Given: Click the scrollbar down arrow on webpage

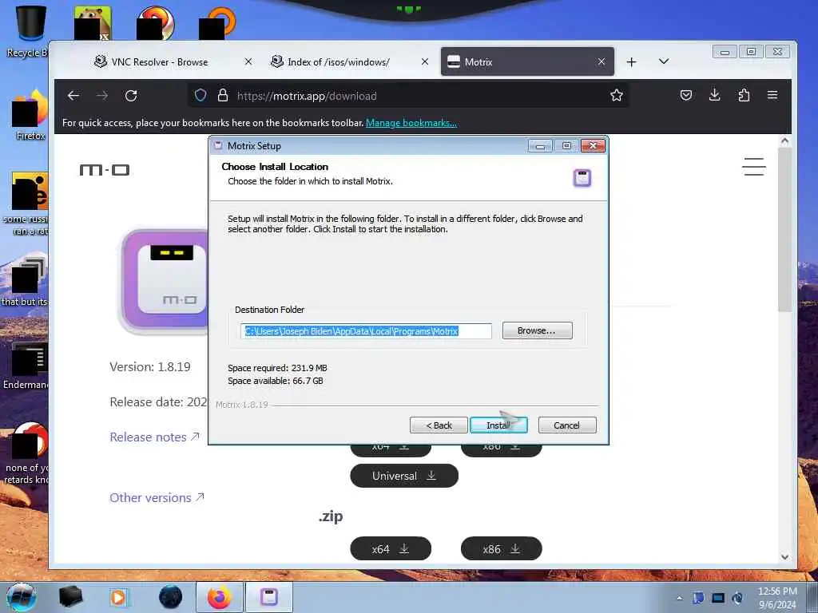Looking at the screenshot, I should click(785, 556).
